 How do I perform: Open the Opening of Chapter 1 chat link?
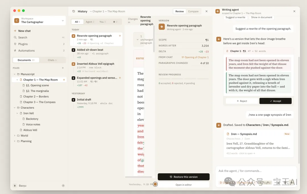coord(195,57)
